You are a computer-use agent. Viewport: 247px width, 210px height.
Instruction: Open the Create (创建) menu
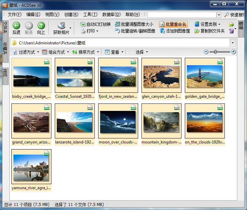point(71,15)
